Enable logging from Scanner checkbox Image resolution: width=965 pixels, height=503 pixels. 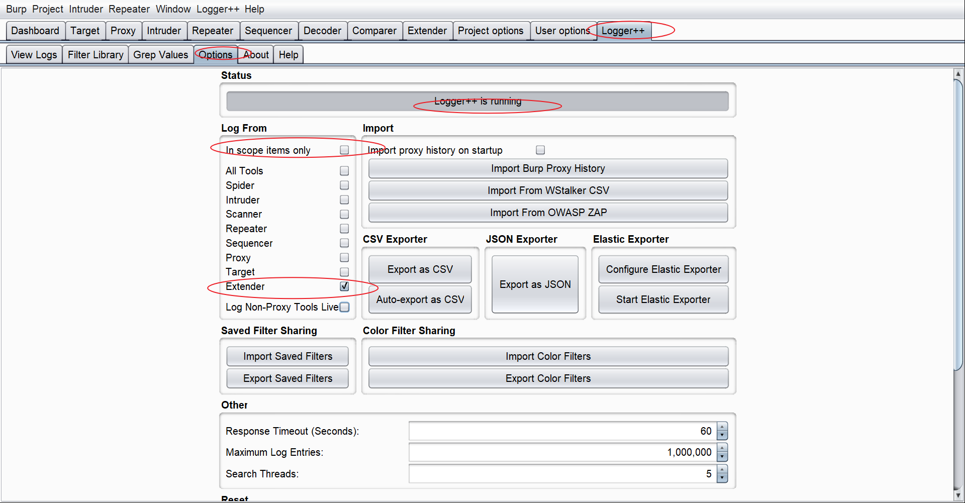(344, 214)
